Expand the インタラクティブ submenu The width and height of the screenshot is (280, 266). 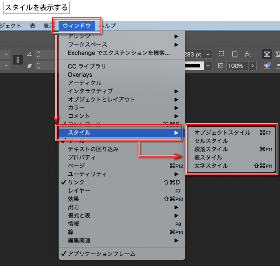coord(122,91)
